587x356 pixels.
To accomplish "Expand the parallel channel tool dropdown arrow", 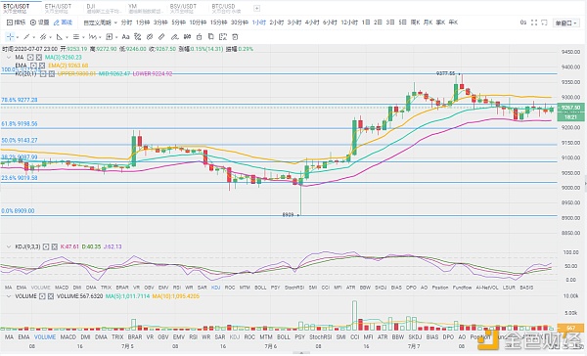I will [50, 37].
